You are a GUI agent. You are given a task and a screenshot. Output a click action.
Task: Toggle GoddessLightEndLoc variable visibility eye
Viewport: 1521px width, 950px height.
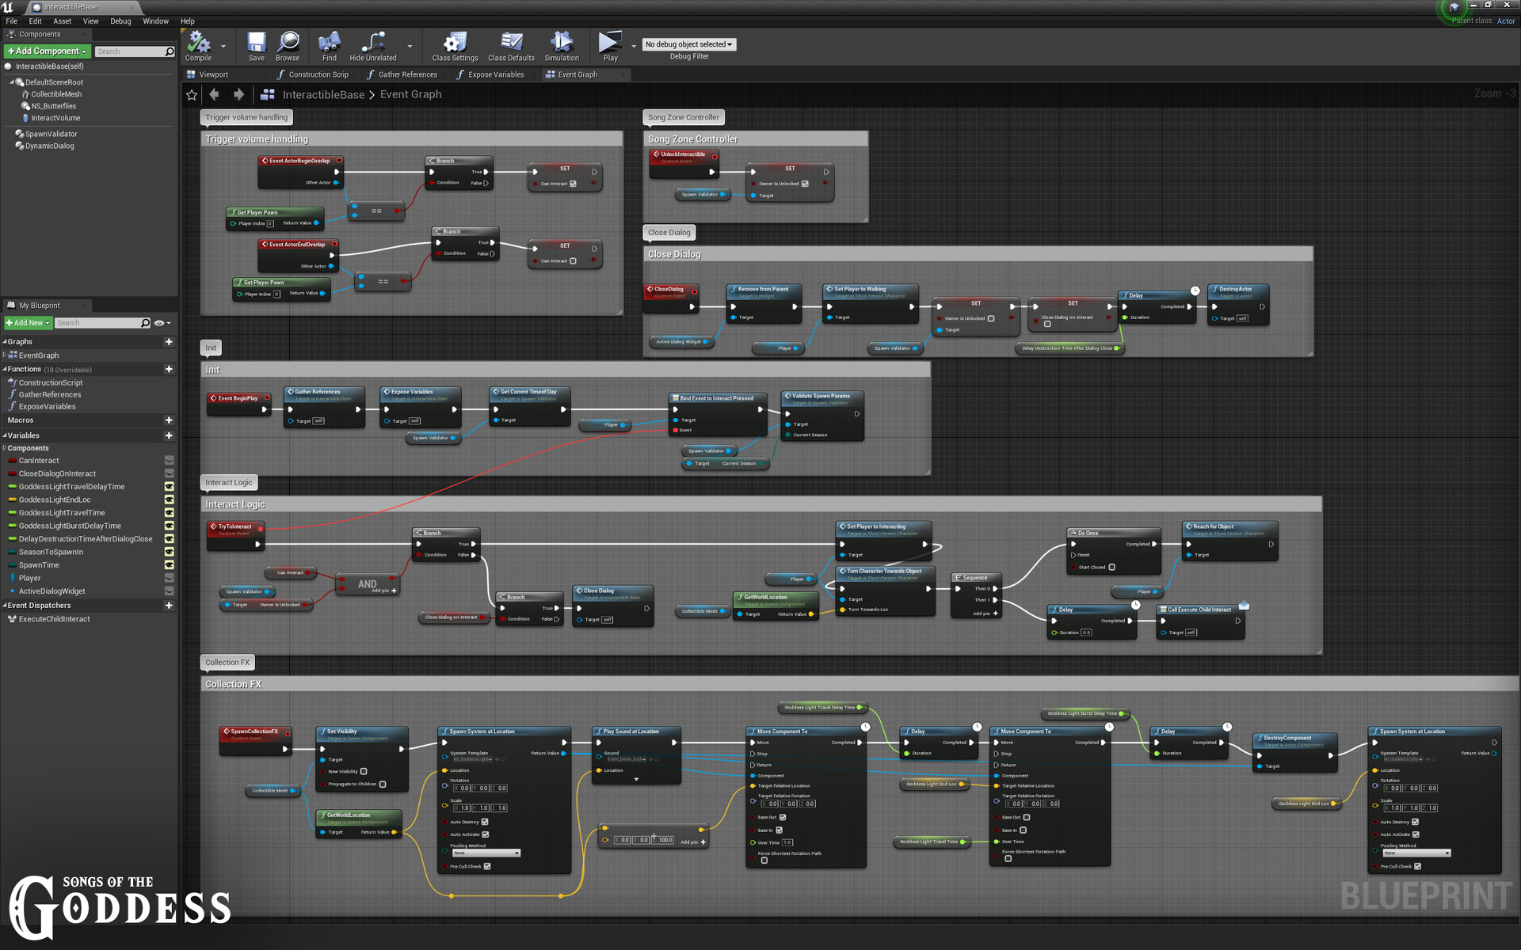(x=169, y=500)
